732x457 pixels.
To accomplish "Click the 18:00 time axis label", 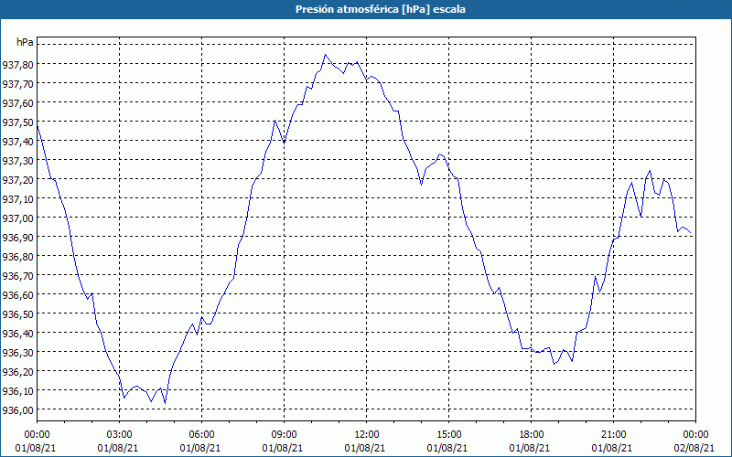I will [532, 435].
